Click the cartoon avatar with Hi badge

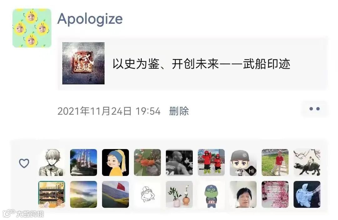[243, 162]
